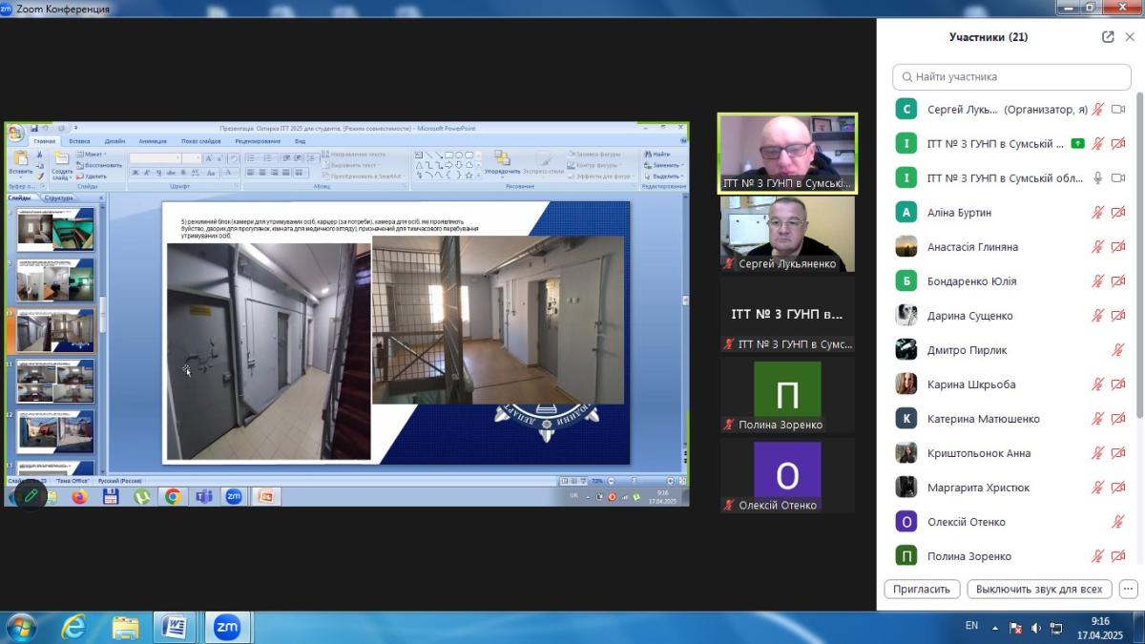Open EN language indicator in tray
The image size is (1145, 644).
point(971,626)
